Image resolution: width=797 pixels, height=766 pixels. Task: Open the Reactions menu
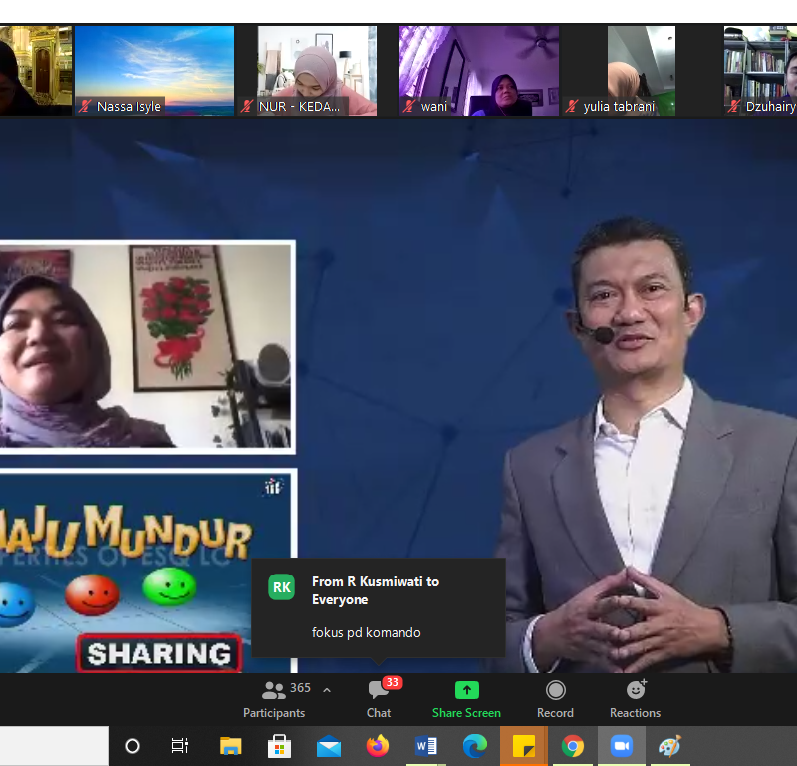[x=635, y=698]
